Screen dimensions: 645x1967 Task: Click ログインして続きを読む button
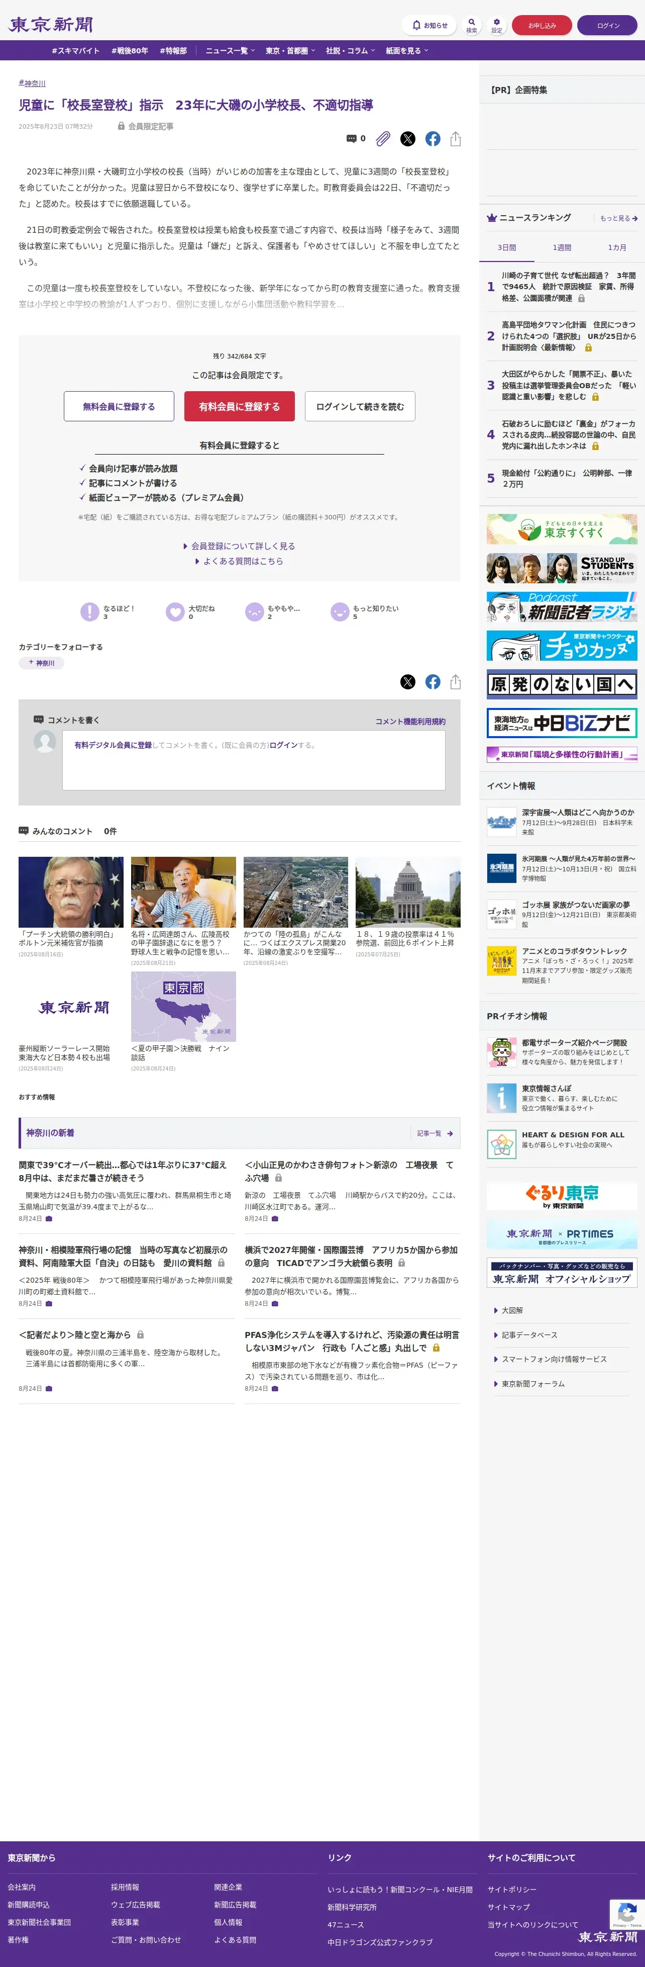360,406
